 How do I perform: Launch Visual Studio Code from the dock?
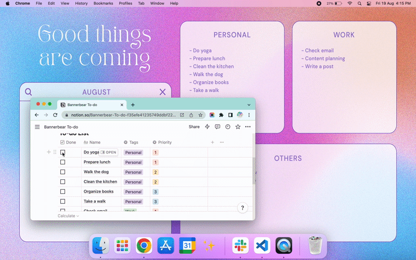tap(262, 245)
